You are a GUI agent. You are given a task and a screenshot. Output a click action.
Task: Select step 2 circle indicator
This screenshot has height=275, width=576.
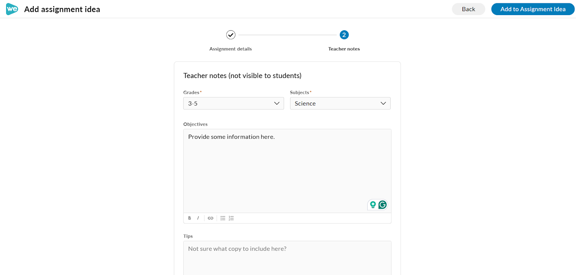(344, 35)
